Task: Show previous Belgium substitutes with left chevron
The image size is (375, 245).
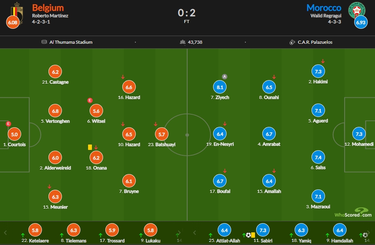Action: tap(5, 232)
